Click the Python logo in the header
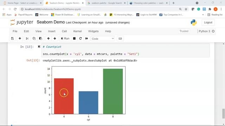 point(194,22)
